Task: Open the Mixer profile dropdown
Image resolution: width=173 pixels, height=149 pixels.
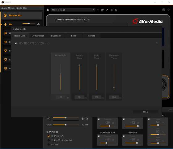Action: 73,10
